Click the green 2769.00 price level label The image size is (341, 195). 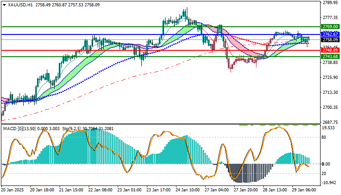click(x=330, y=27)
